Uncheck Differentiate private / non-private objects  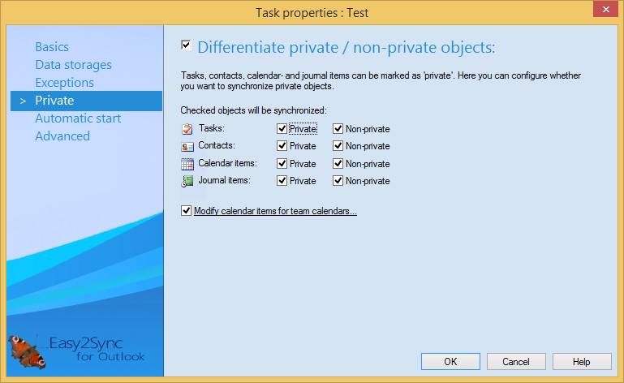coord(187,45)
